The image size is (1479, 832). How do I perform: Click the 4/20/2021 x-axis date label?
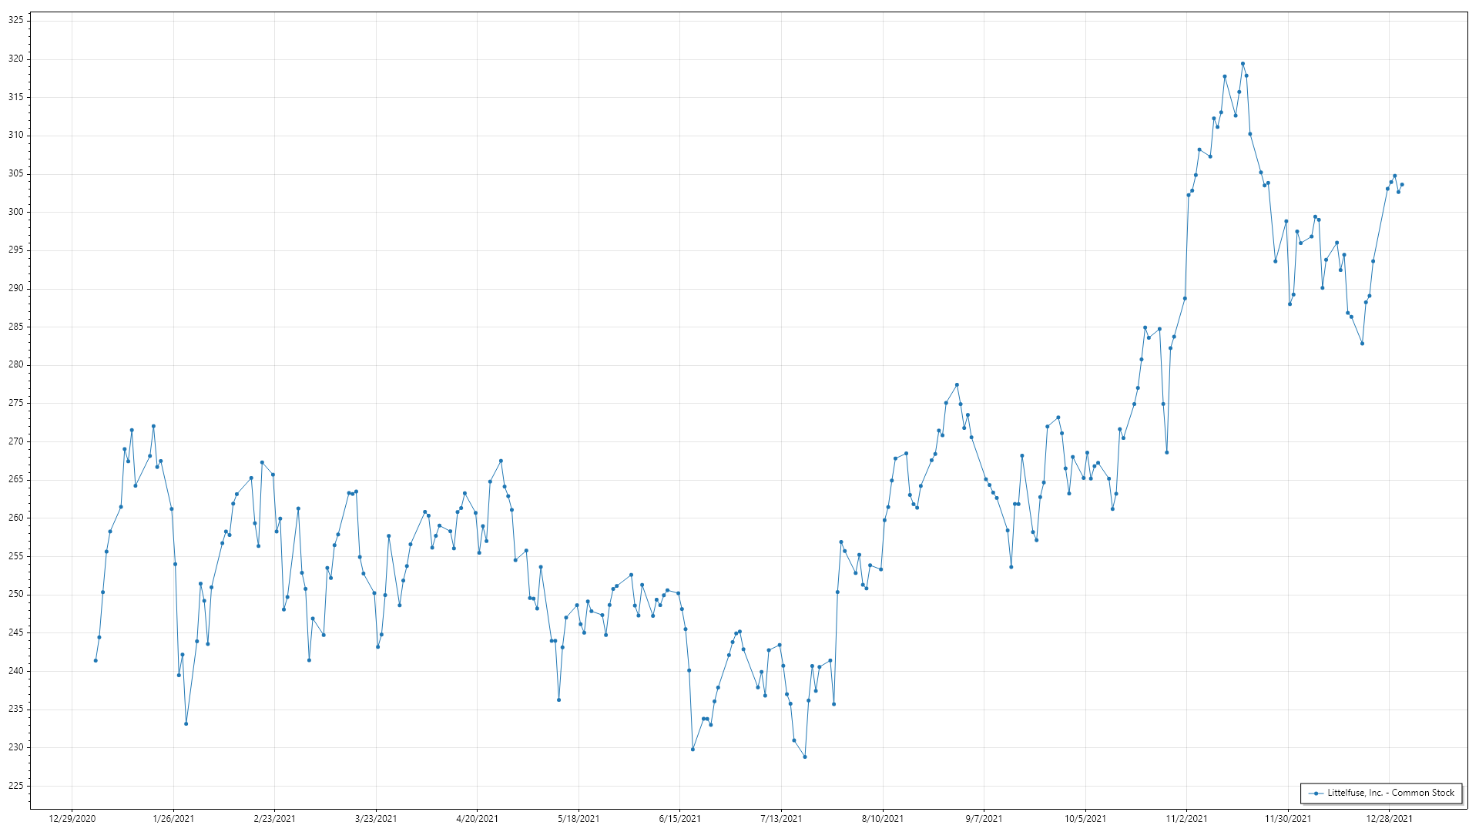point(477,819)
